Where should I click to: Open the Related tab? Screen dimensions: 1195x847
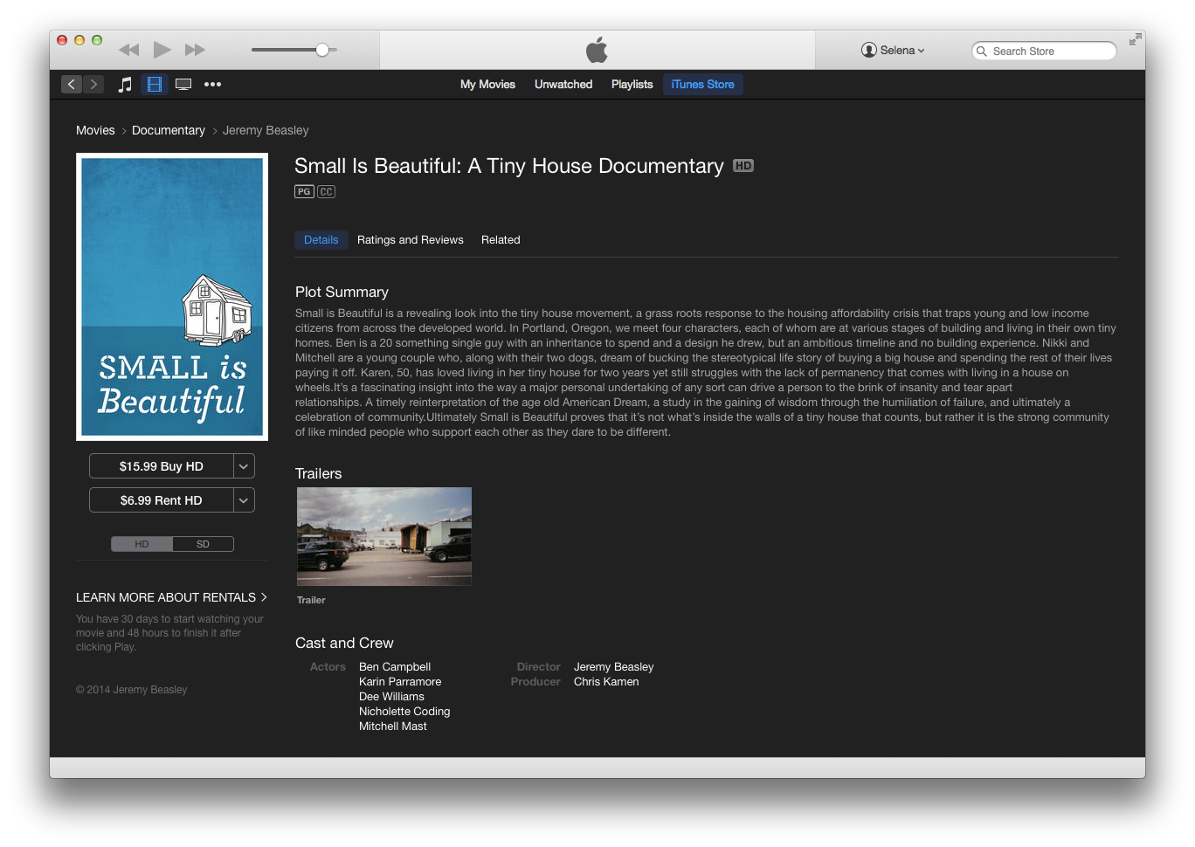coord(501,240)
